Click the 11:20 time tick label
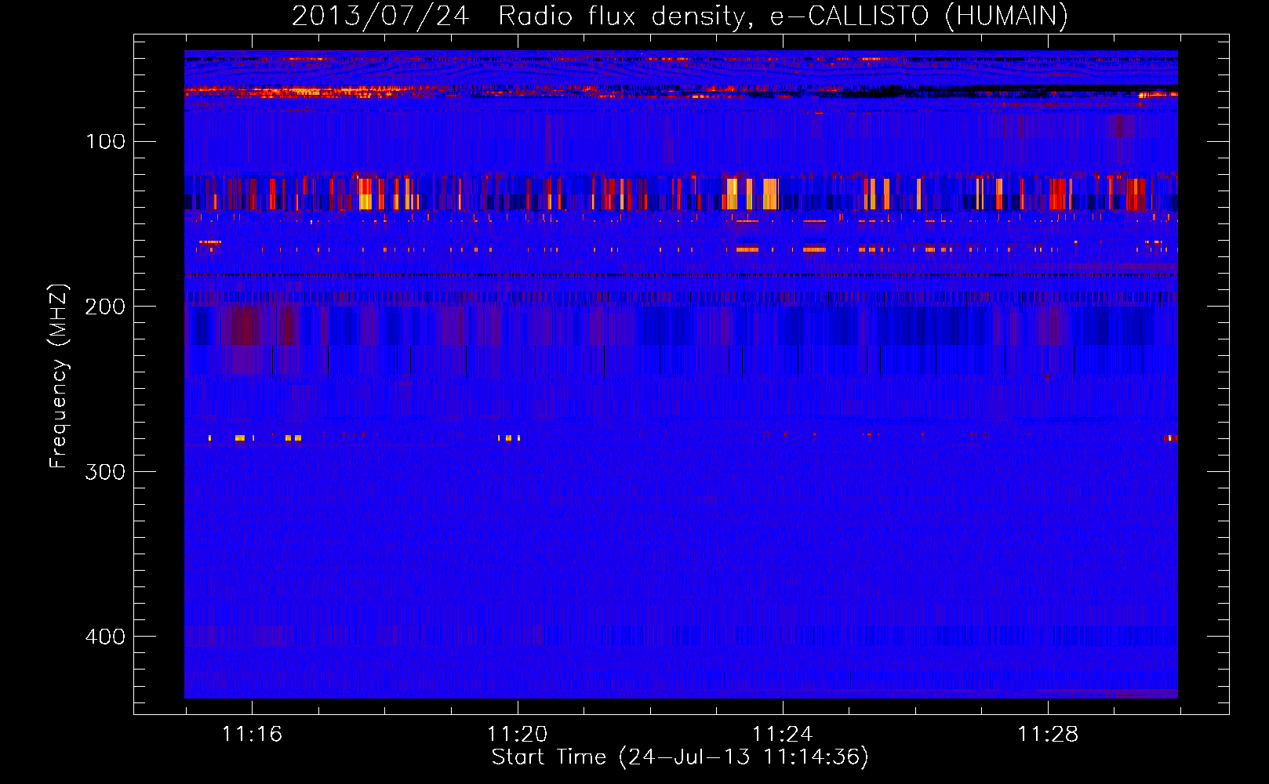This screenshot has height=784, width=1269. [x=517, y=734]
